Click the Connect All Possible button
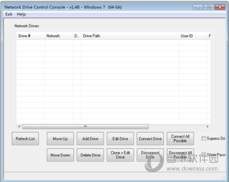Screen dimensions: 229x182 [x=180, y=139]
